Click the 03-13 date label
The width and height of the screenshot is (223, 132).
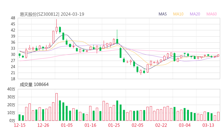208,125
